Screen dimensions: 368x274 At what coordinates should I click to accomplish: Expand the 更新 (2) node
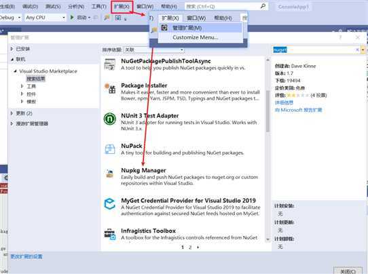point(12,113)
